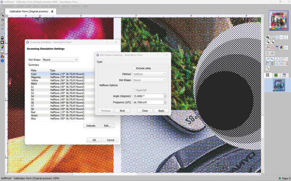Click Close in Edit Output Screening dialog
291x181 pixels.
pyautogui.click(x=145, y=110)
